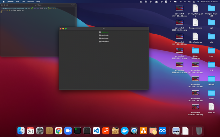Select screenshot ending 1.10.png thumbnail
Viewport: 220px width, 137px height.
pos(180,51)
